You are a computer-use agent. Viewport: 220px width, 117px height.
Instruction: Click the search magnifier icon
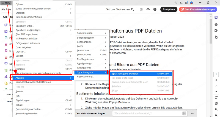pos(132,9)
